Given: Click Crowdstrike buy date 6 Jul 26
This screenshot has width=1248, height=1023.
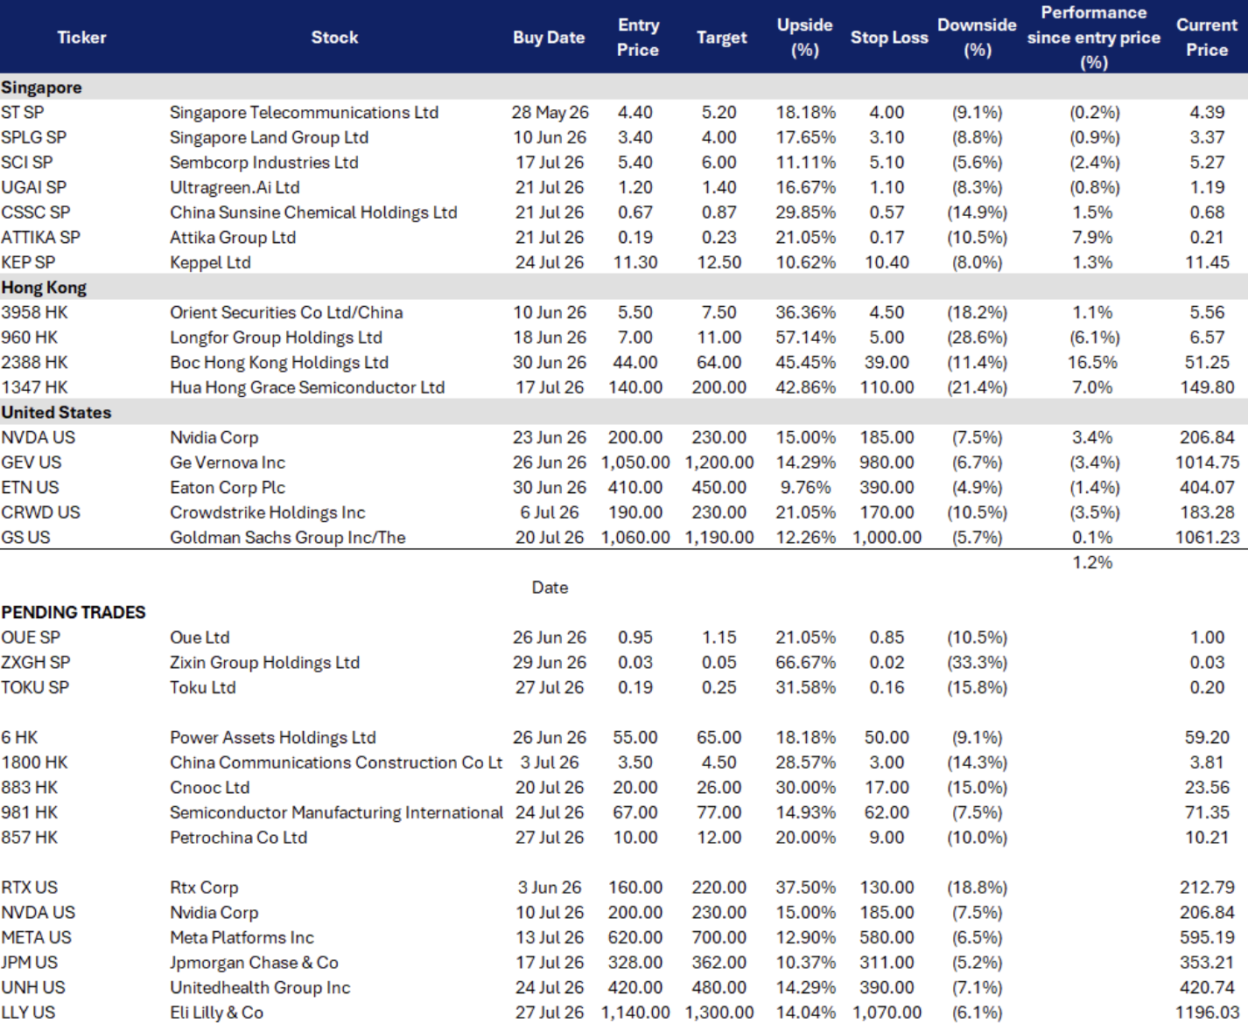Looking at the screenshot, I should coord(550,512).
